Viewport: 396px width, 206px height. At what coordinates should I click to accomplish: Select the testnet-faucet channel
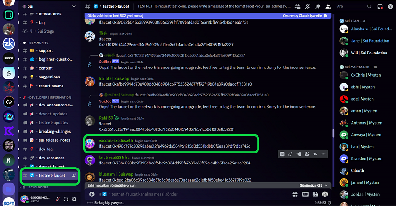[x=51, y=175]
